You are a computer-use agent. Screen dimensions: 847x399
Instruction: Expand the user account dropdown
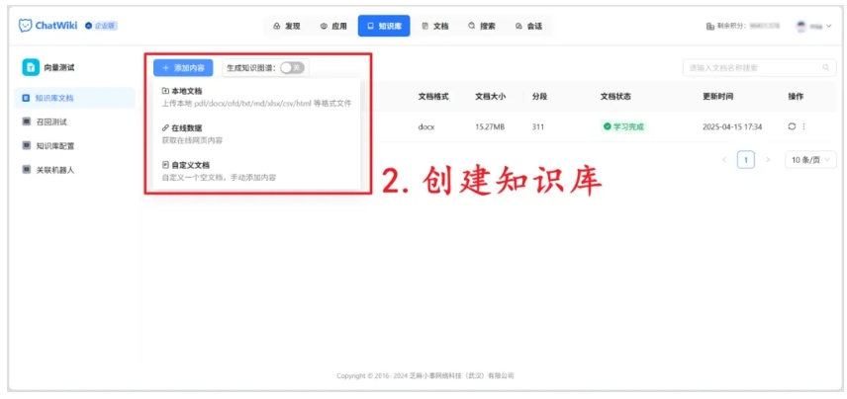click(x=814, y=26)
